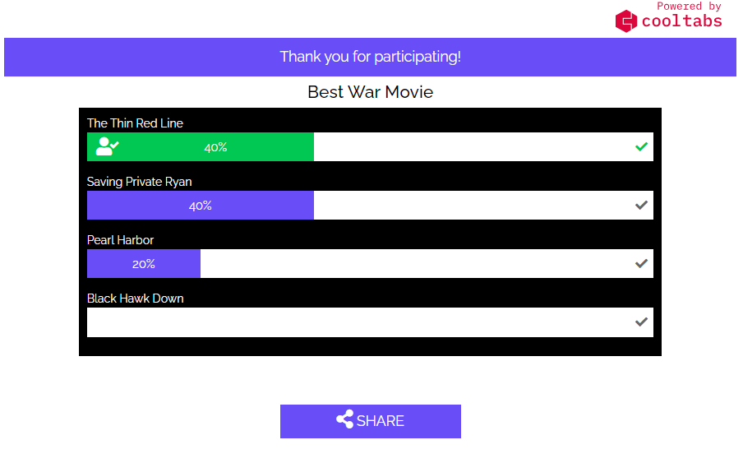
Task: Select the Saving Private Ryan option label
Action: coord(139,182)
